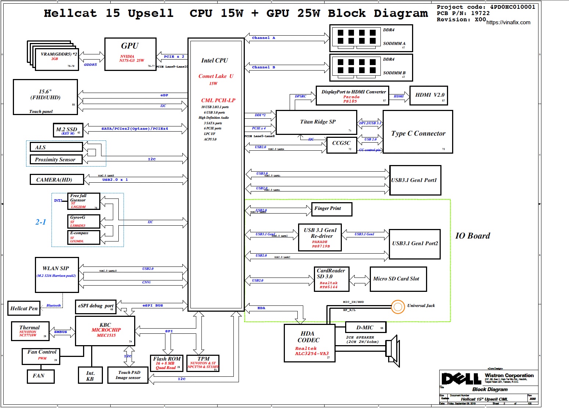569x408 pixels.
Task: Click the Proximity Sensor block
Action: point(56,159)
